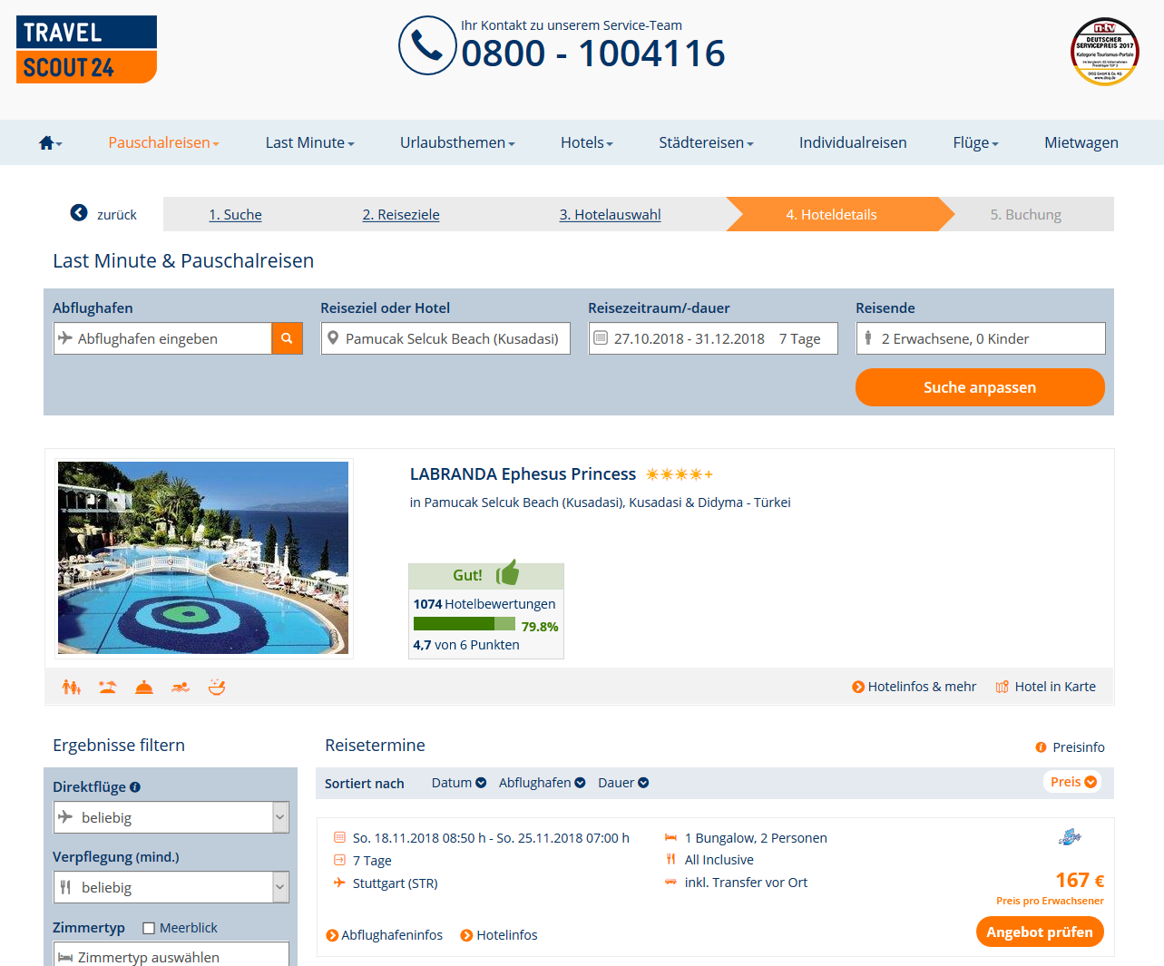
Task: Click the person icon in Reisende field
Action: point(868,337)
